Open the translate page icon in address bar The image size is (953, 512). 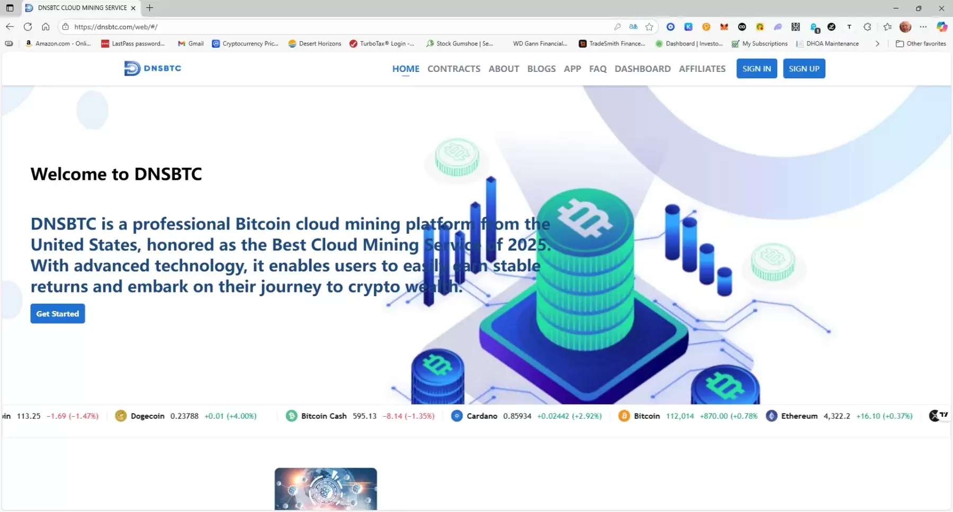[x=633, y=27]
